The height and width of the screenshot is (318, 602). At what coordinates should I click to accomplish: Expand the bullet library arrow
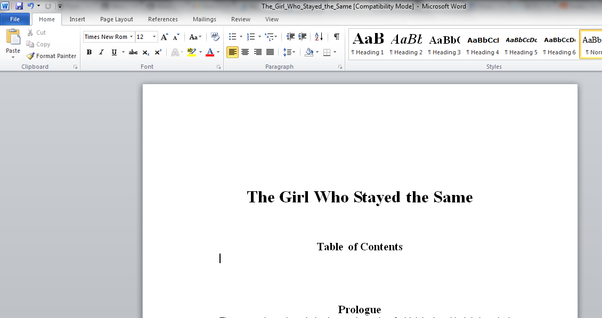coord(241,37)
